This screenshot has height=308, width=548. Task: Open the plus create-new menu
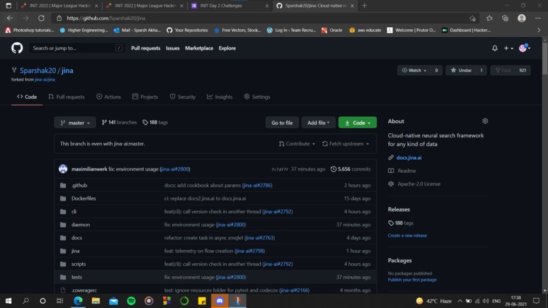pos(508,48)
